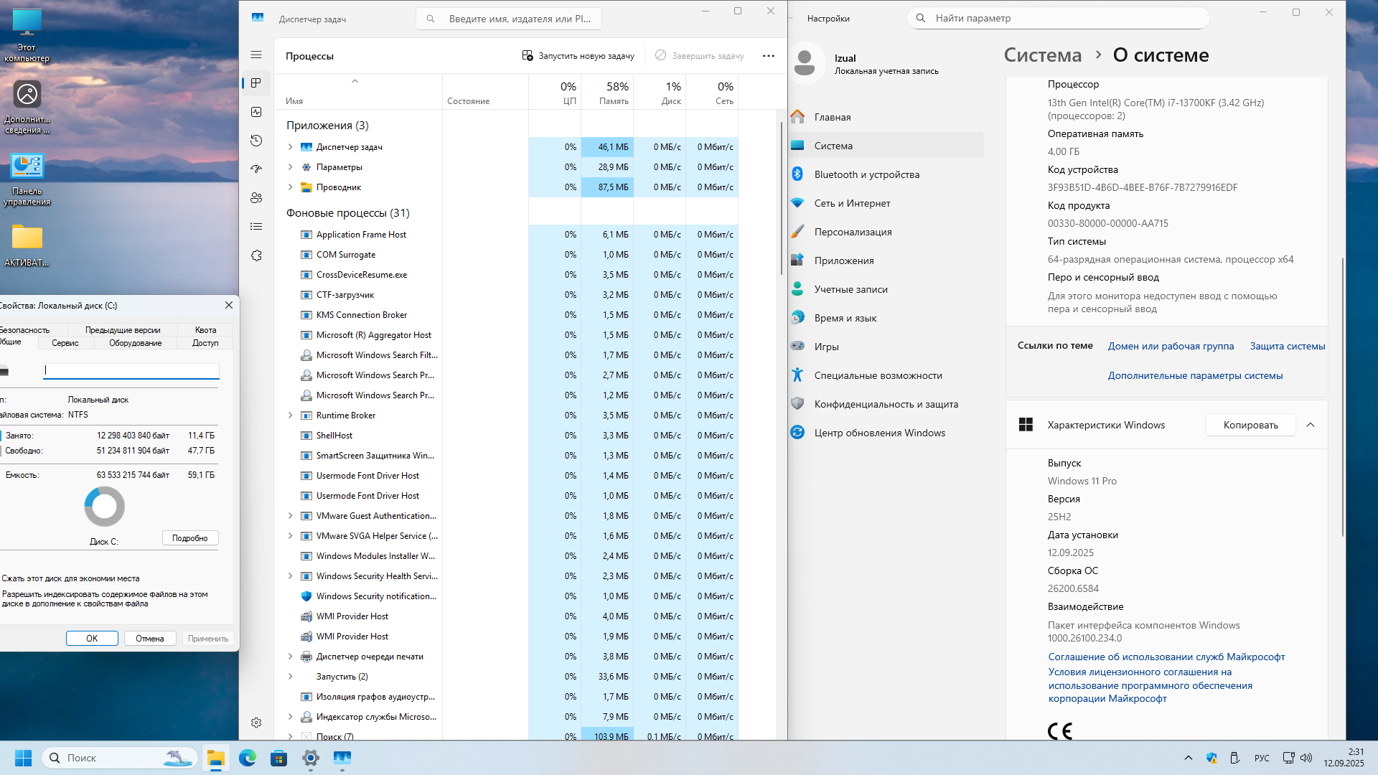Switch to 'Предыдущие версии' tab
The height and width of the screenshot is (775, 1378).
point(123,330)
